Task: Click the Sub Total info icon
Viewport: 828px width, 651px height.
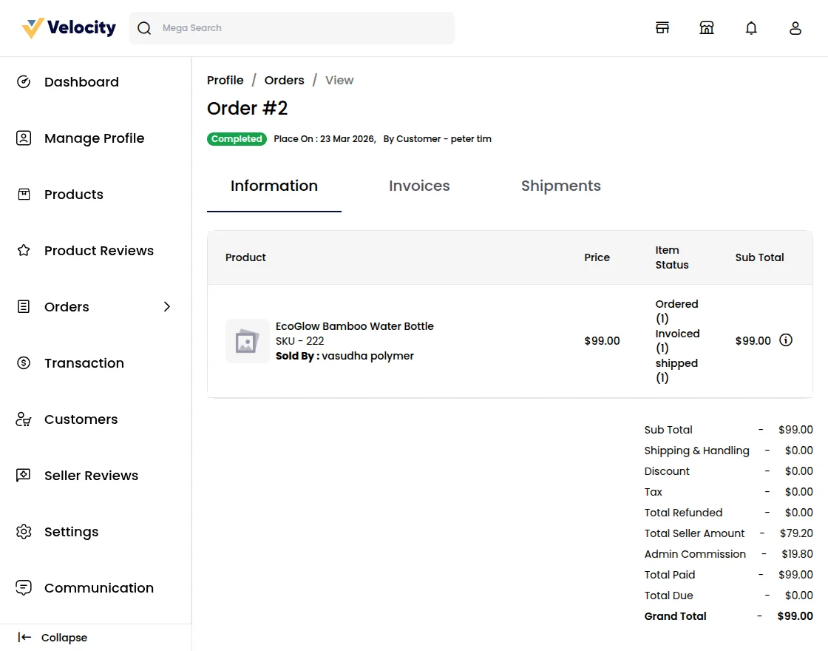Action: click(x=786, y=341)
